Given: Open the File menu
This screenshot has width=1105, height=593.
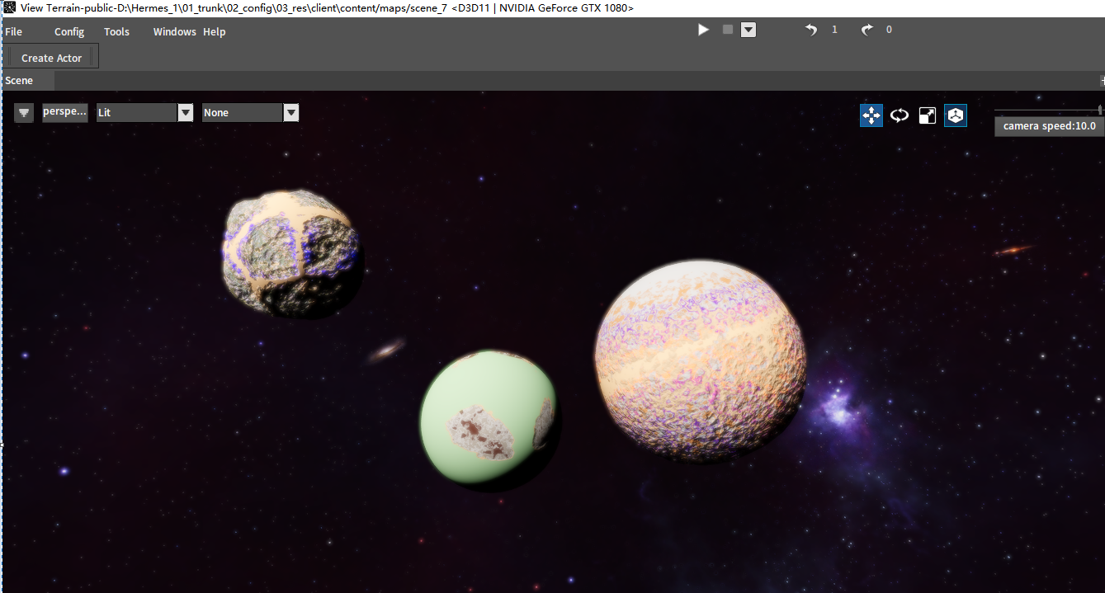Looking at the screenshot, I should pyautogui.click(x=14, y=32).
